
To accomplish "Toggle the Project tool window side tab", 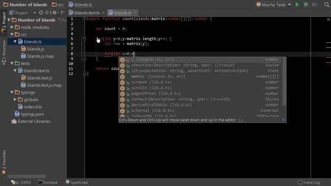I will click(4, 22).
